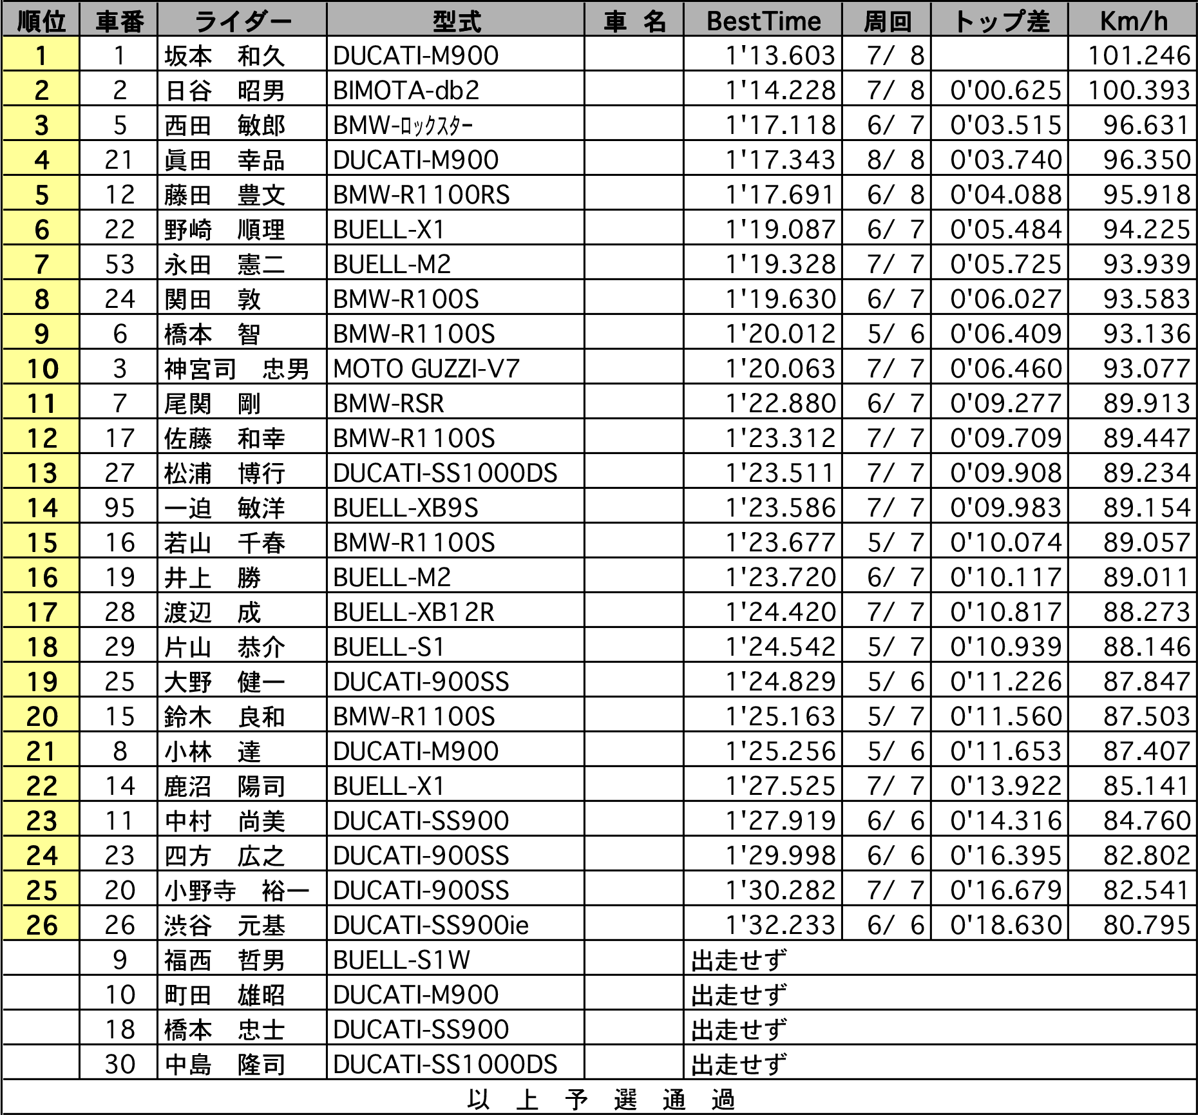Image resolution: width=1198 pixels, height=1115 pixels.
Task: Select rider name 大野 健一
Action: point(224,681)
